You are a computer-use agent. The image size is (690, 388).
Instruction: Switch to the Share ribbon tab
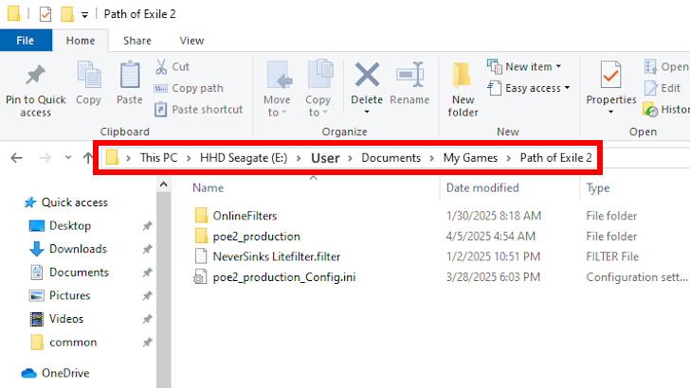click(x=137, y=41)
